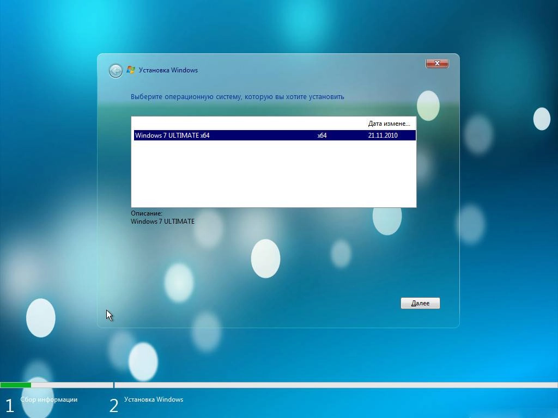Click the Выберите операционную систему heading
This screenshot has height=418, width=558.
point(238,97)
